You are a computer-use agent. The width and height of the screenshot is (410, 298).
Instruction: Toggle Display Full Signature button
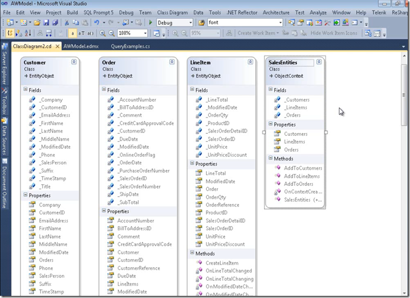click(91, 33)
